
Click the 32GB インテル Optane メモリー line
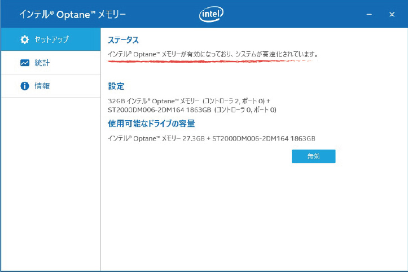189,101
